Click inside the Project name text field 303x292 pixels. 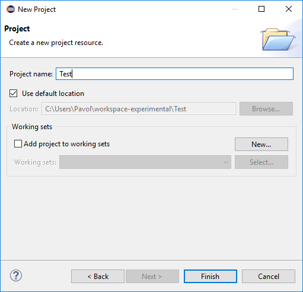(174, 74)
